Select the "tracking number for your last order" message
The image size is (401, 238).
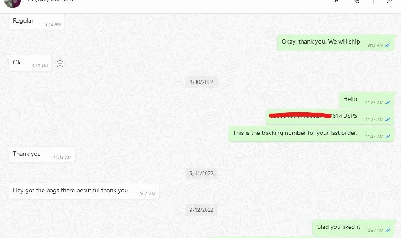[x=311, y=134]
